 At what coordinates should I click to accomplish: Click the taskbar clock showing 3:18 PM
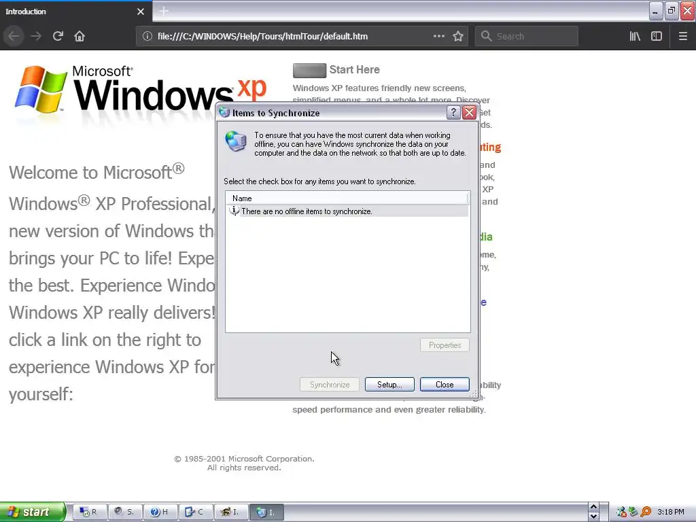(671, 512)
